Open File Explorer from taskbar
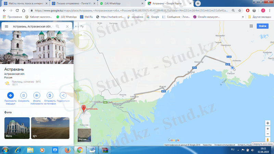Image resolution: width=274 pixels, height=154 pixels. click(x=30, y=150)
